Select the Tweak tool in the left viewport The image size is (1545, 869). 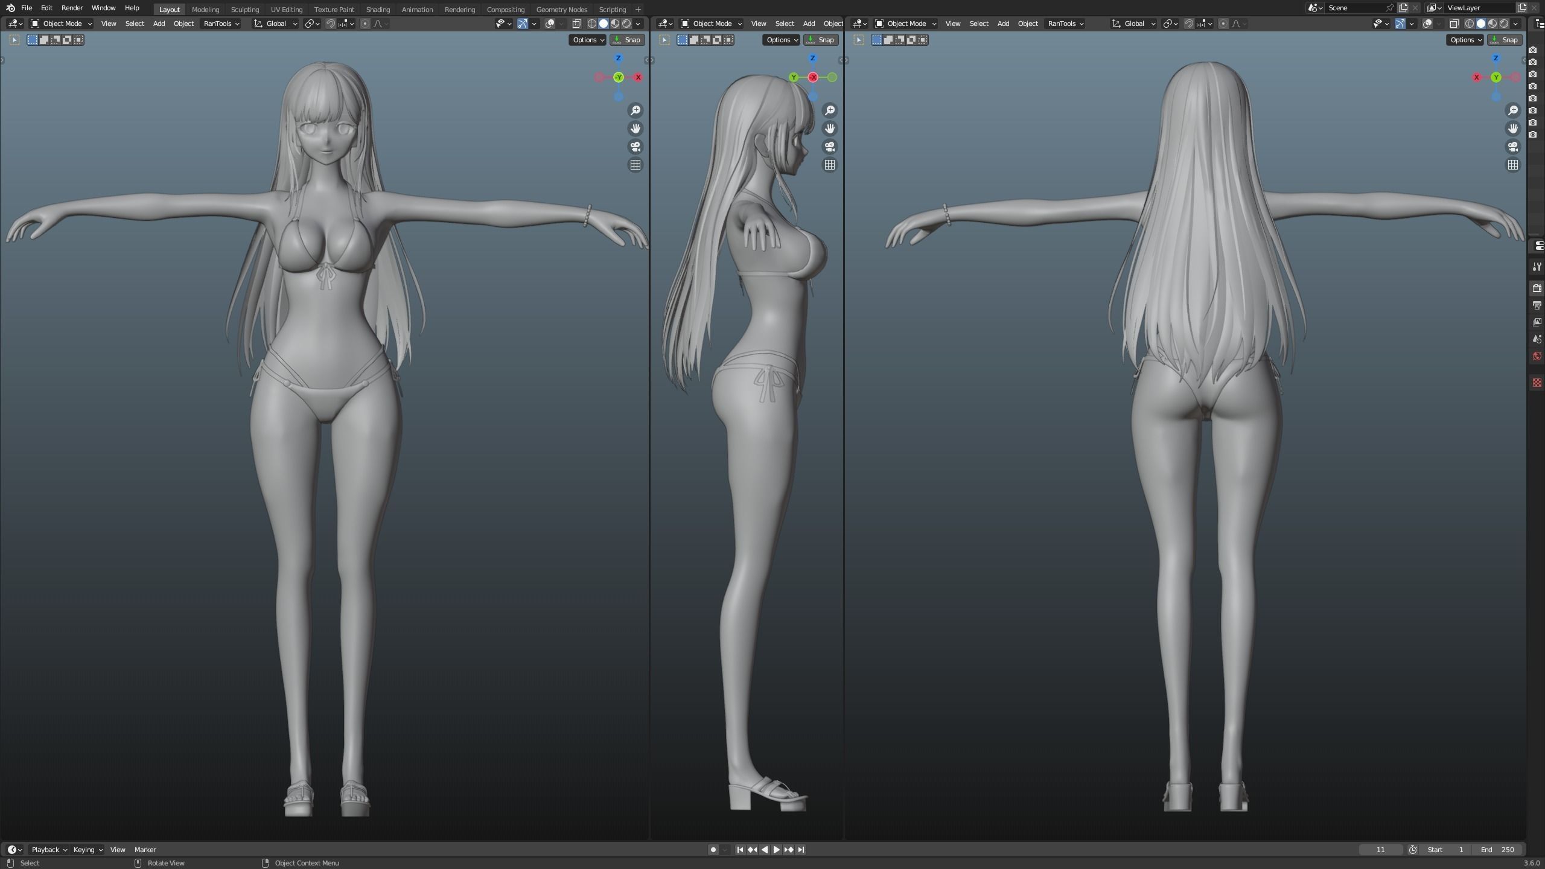pyautogui.click(x=14, y=40)
